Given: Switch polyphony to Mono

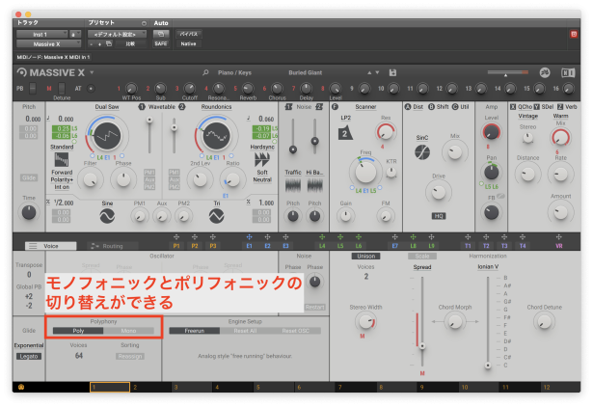Looking at the screenshot, I should click(x=128, y=331).
